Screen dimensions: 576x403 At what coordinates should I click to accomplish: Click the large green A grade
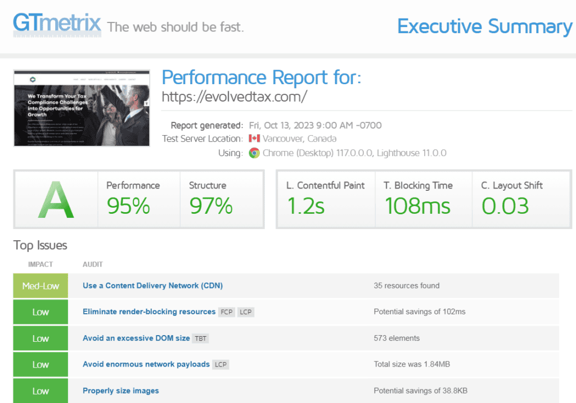(56, 200)
